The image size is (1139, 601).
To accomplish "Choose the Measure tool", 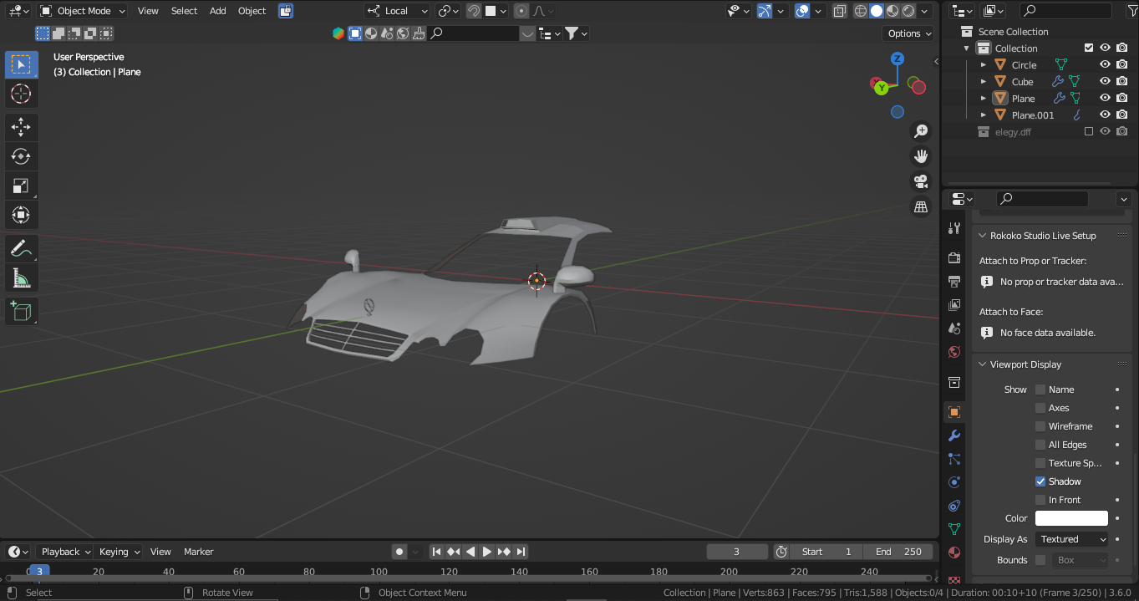I will 21,278.
